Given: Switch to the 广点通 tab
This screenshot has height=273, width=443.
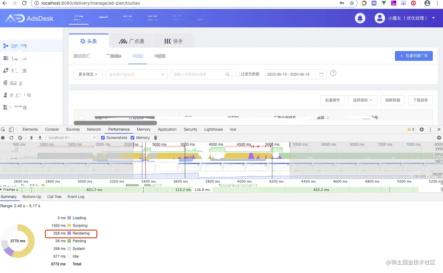Looking at the screenshot, I should click(x=132, y=41).
